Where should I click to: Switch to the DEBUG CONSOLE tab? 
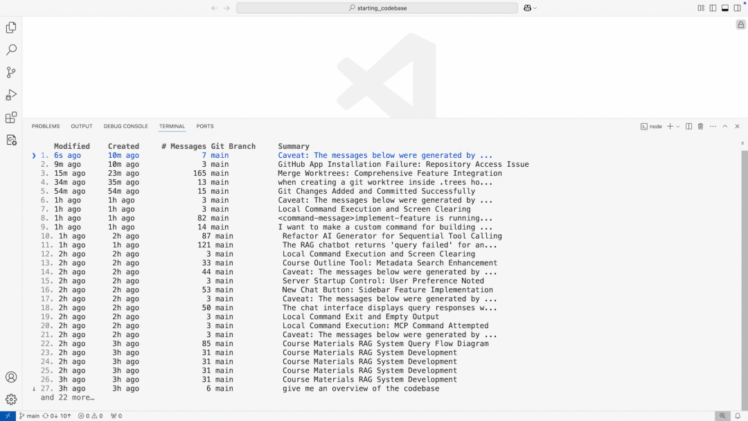(x=125, y=127)
